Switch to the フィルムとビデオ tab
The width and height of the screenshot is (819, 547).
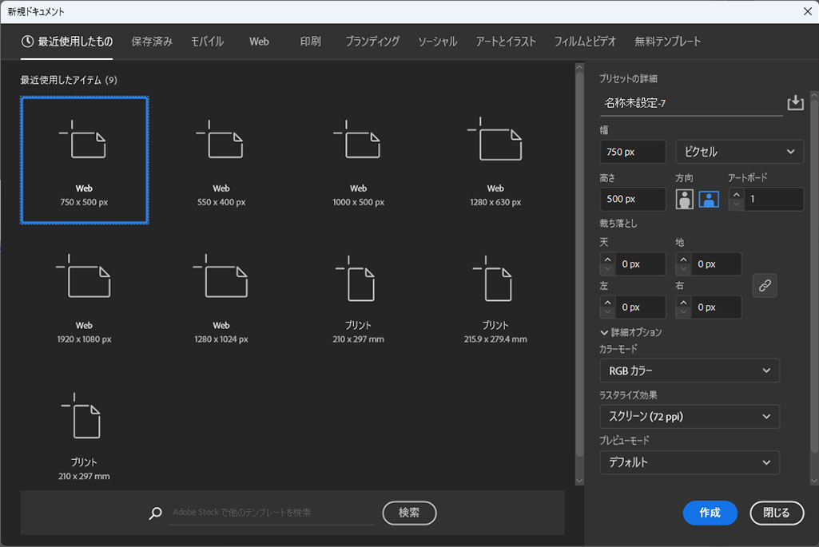(x=585, y=42)
